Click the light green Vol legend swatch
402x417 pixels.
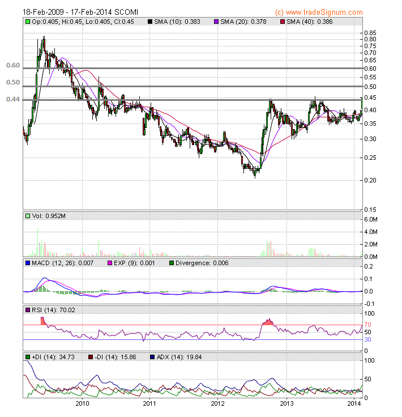(x=28, y=216)
